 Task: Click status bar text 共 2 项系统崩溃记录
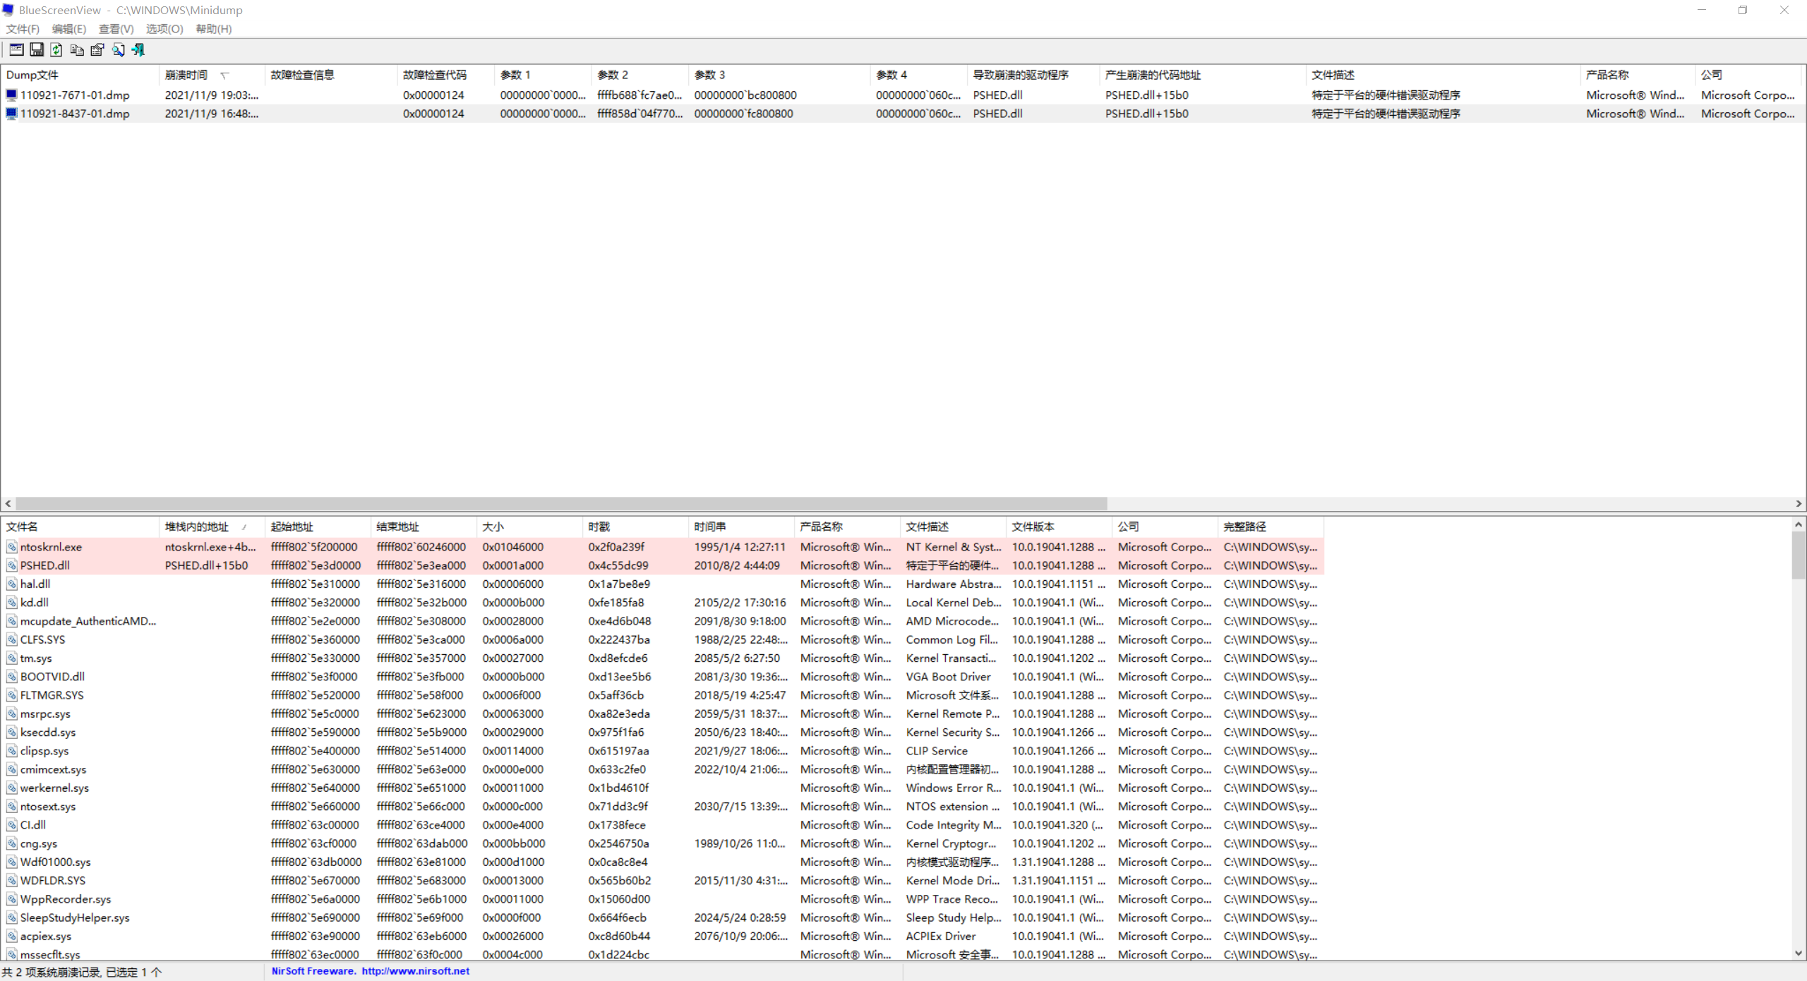[x=52, y=972]
